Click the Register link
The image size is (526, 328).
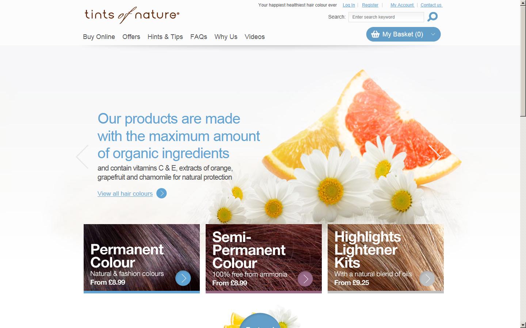[370, 5]
